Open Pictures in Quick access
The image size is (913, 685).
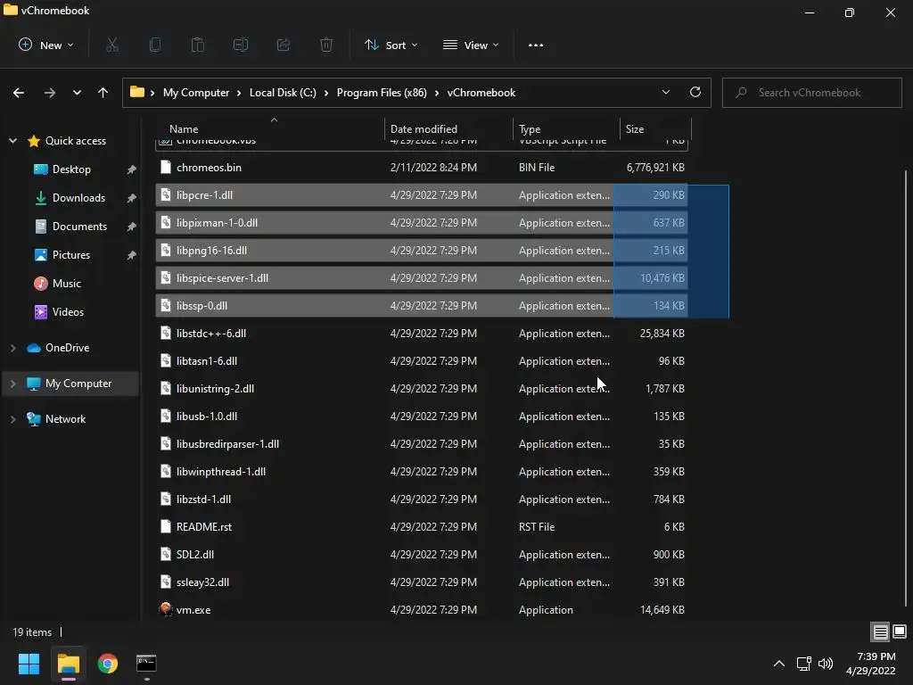pos(71,255)
